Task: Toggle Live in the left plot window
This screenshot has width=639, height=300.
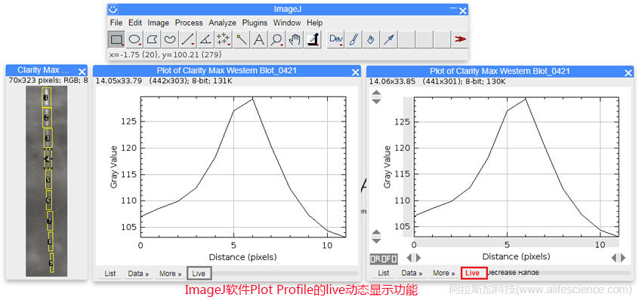Action: click(199, 274)
